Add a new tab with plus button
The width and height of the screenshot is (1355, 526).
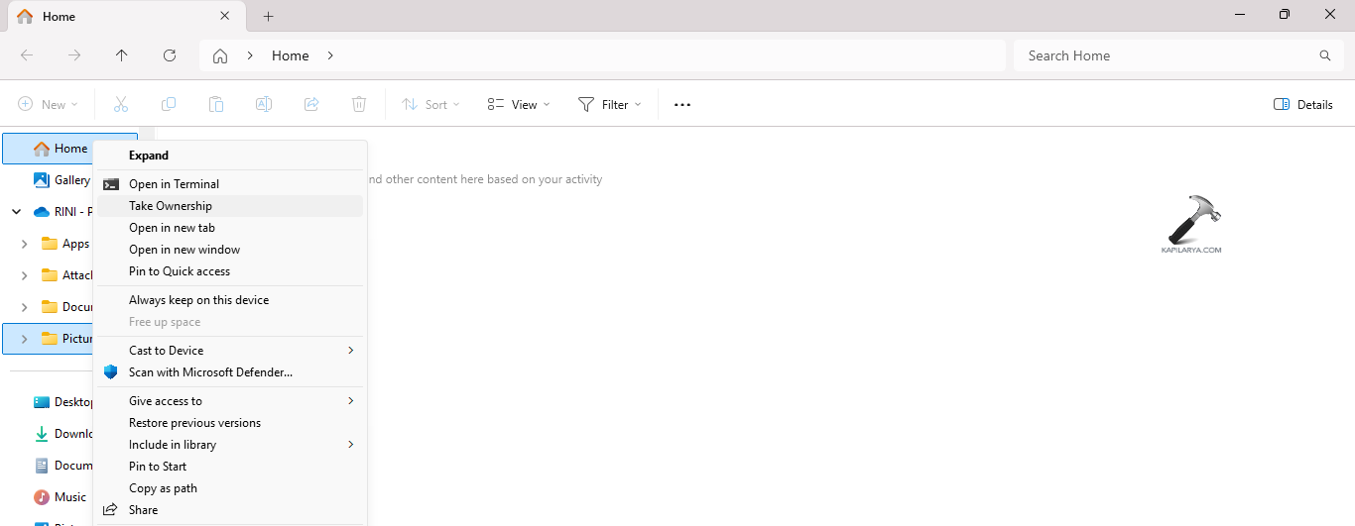coord(269,16)
